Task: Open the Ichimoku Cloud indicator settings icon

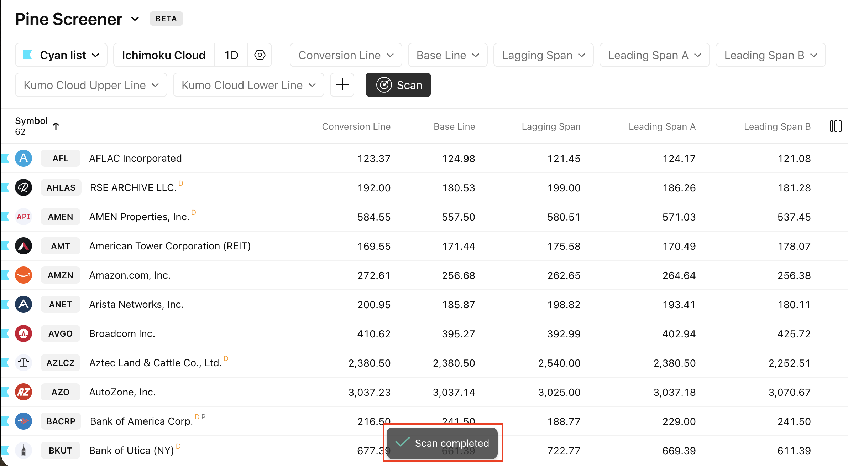Action: 260,55
